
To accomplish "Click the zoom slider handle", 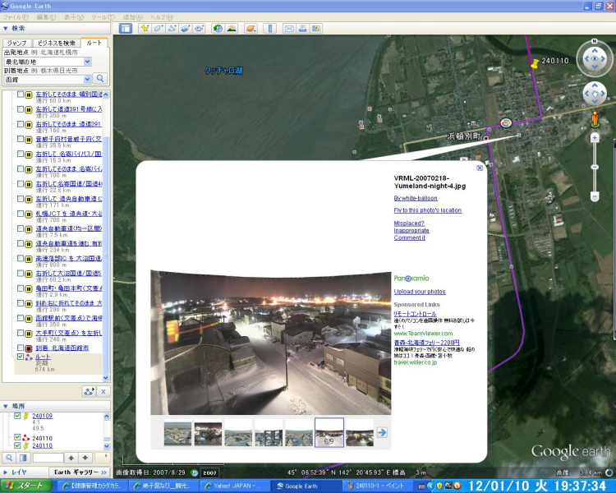I will click(595, 167).
